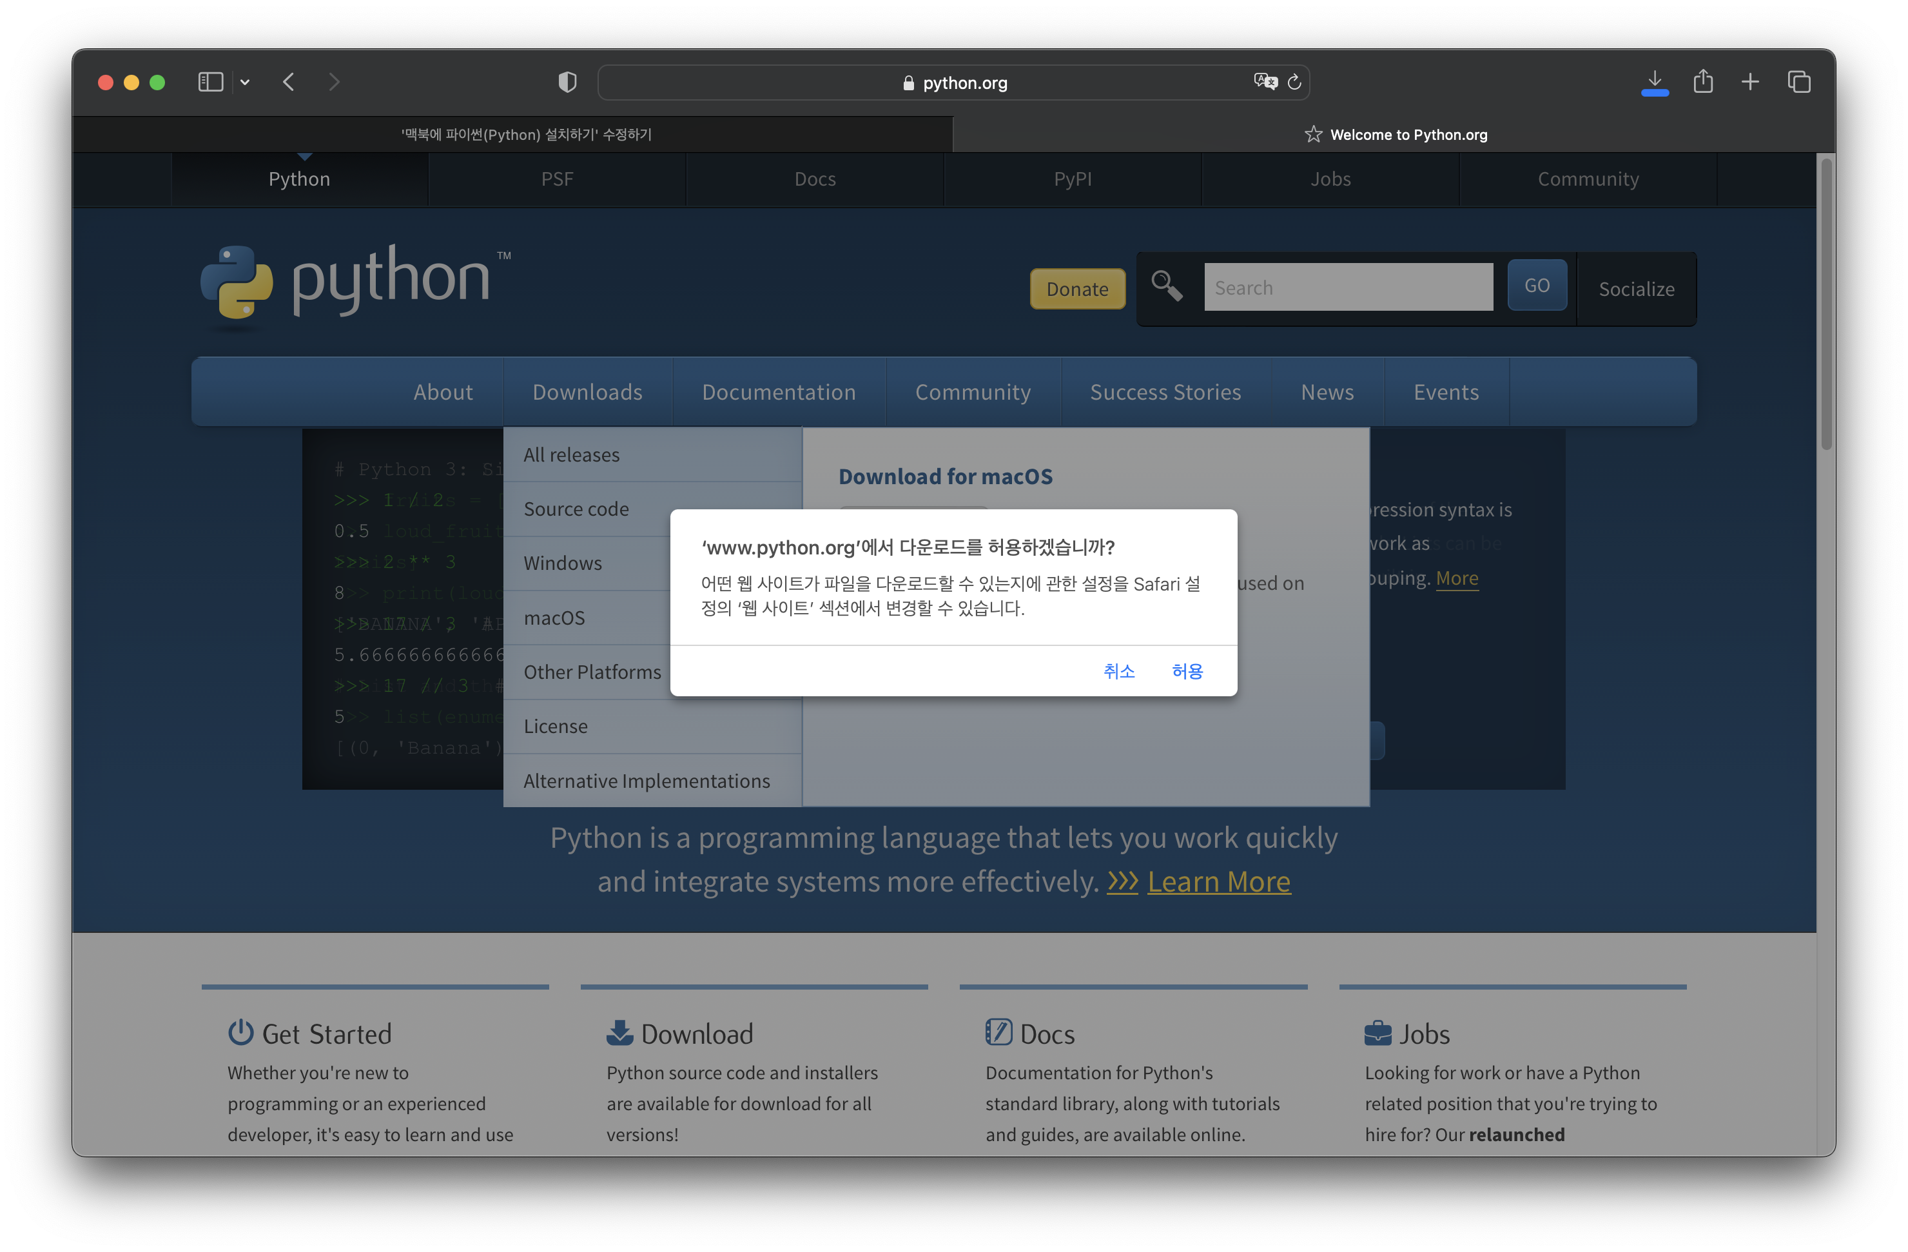Open the Socialize dropdown menu

(1635, 289)
